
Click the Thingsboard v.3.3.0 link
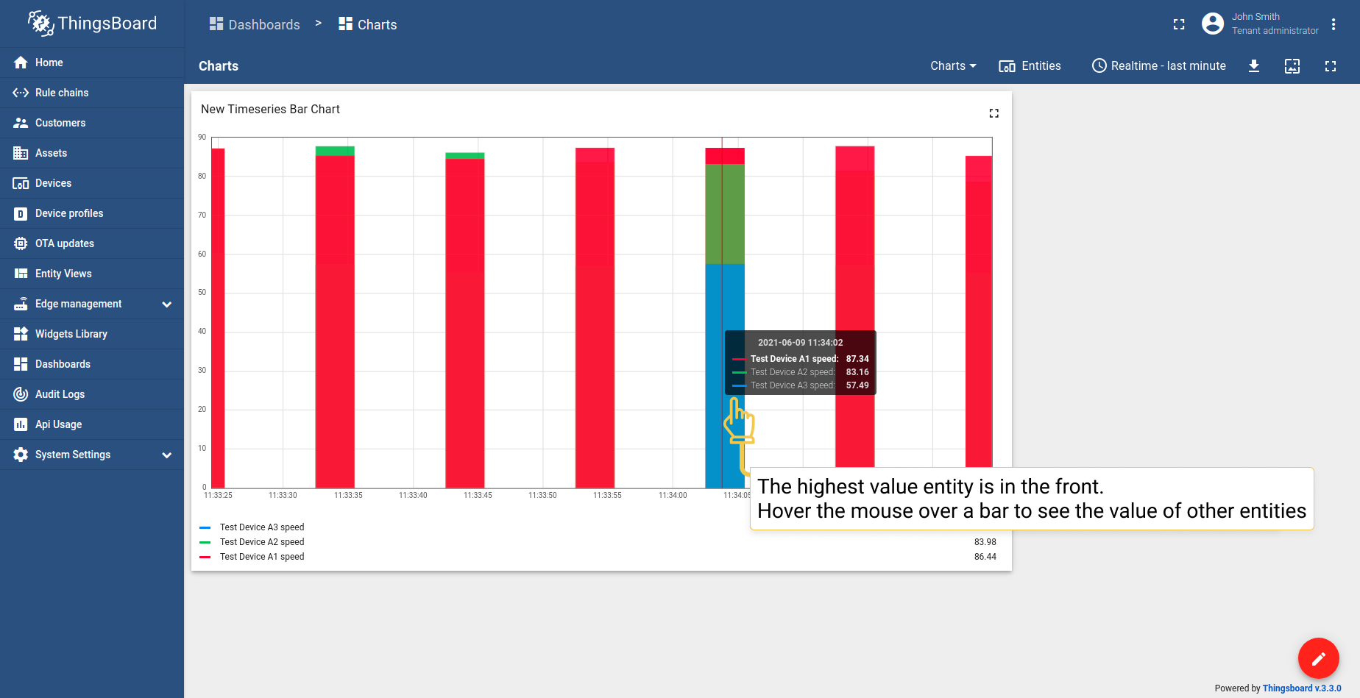1302,688
